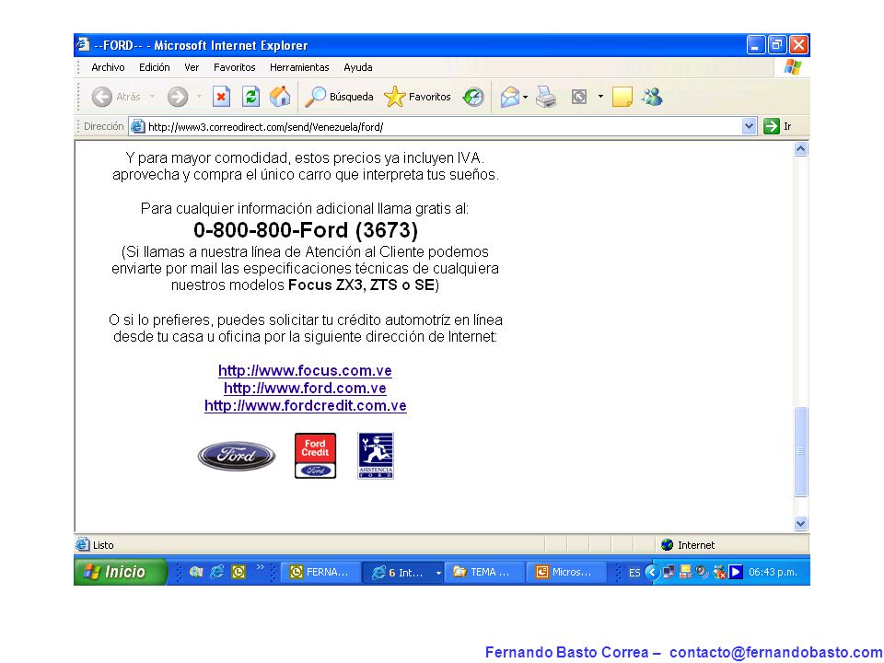Click the scrollbar up arrow
This screenshot has width=884, height=663.
point(800,149)
